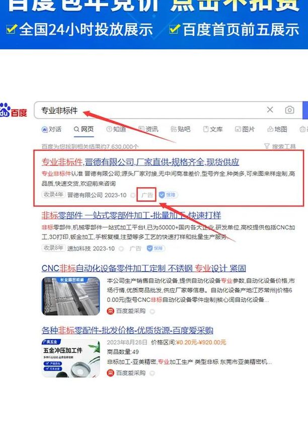The width and height of the screenshot is (308, 427).
Task: Go to the 地图 tab
Action: tap(277, 129)
